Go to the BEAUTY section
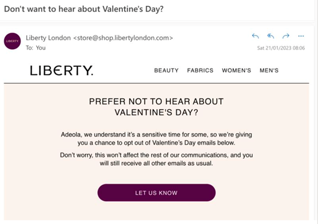 click(x=166, y=70)
